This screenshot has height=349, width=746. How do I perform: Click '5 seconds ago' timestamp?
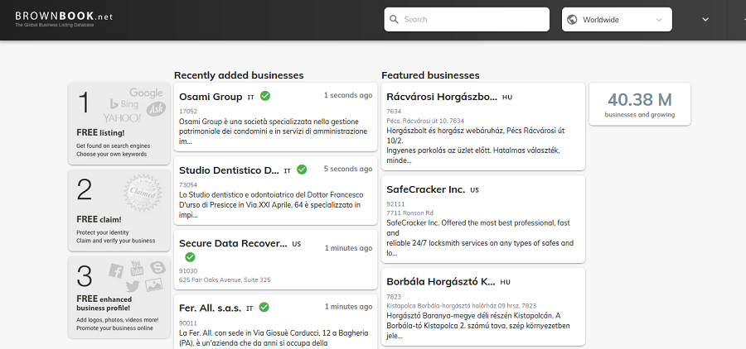point(348,169)
